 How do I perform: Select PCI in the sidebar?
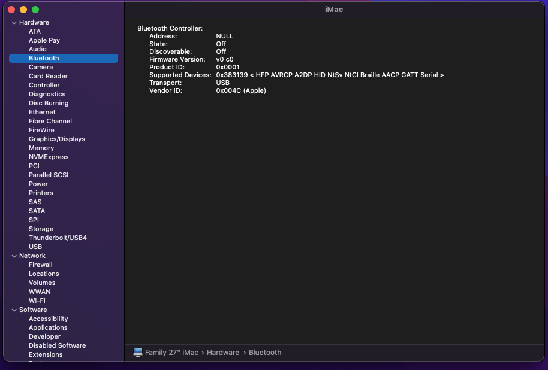point(34,166)
